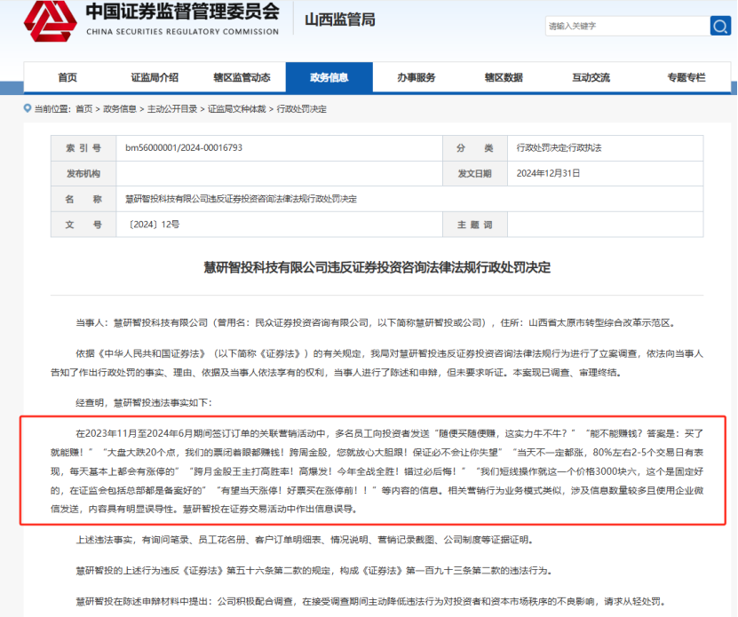Open 主动公开目录 in the breadcrumb
This screenshot has height=617, width=738.
[x=172, y=109]
